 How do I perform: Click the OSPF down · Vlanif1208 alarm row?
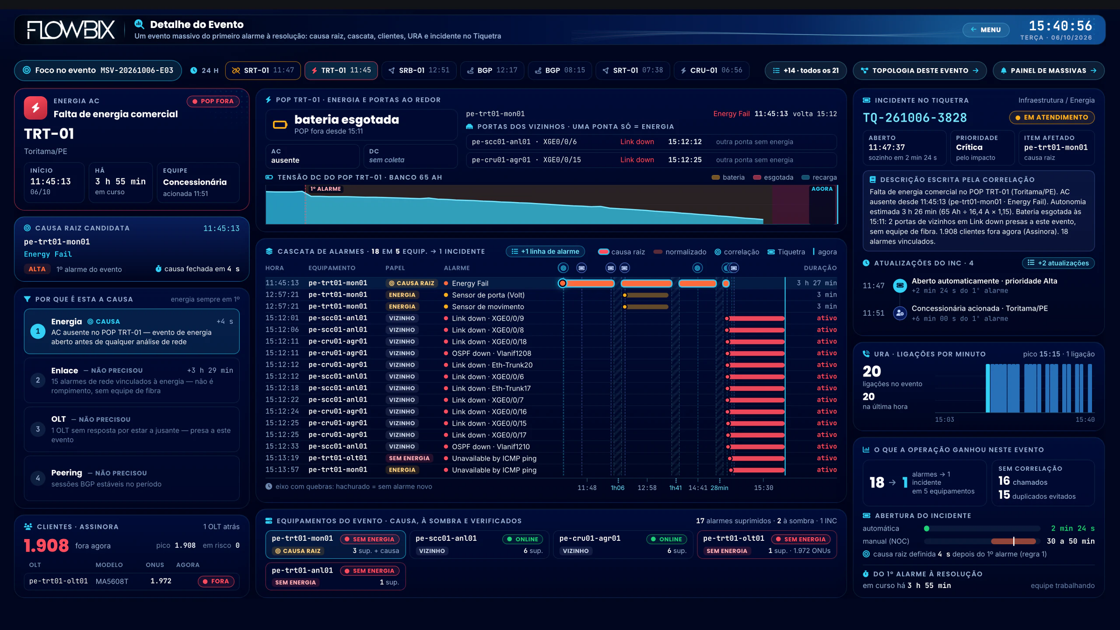(x=551, y=353)
